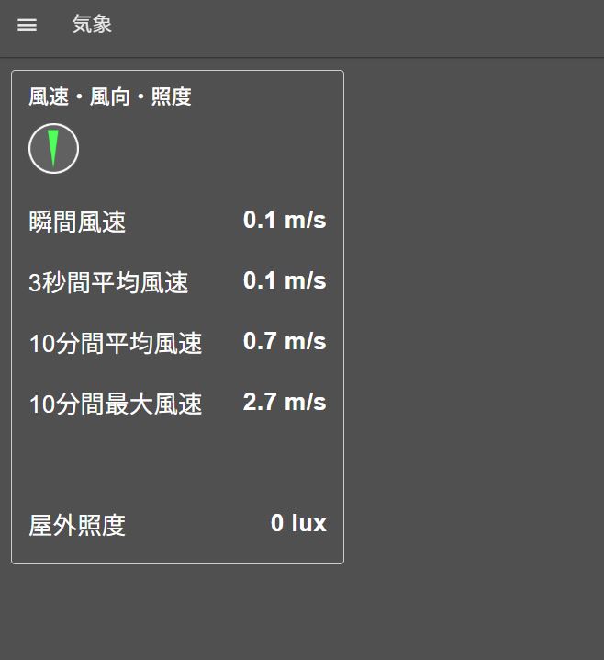604x660 pixels.
Task: Select the 10分間最大風速 label
Action: point(116,404)
